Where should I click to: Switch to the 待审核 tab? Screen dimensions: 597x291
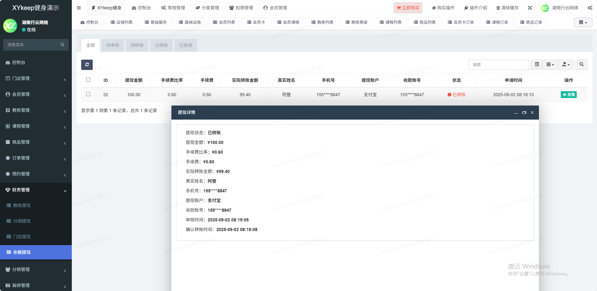[x=113, y=45]
